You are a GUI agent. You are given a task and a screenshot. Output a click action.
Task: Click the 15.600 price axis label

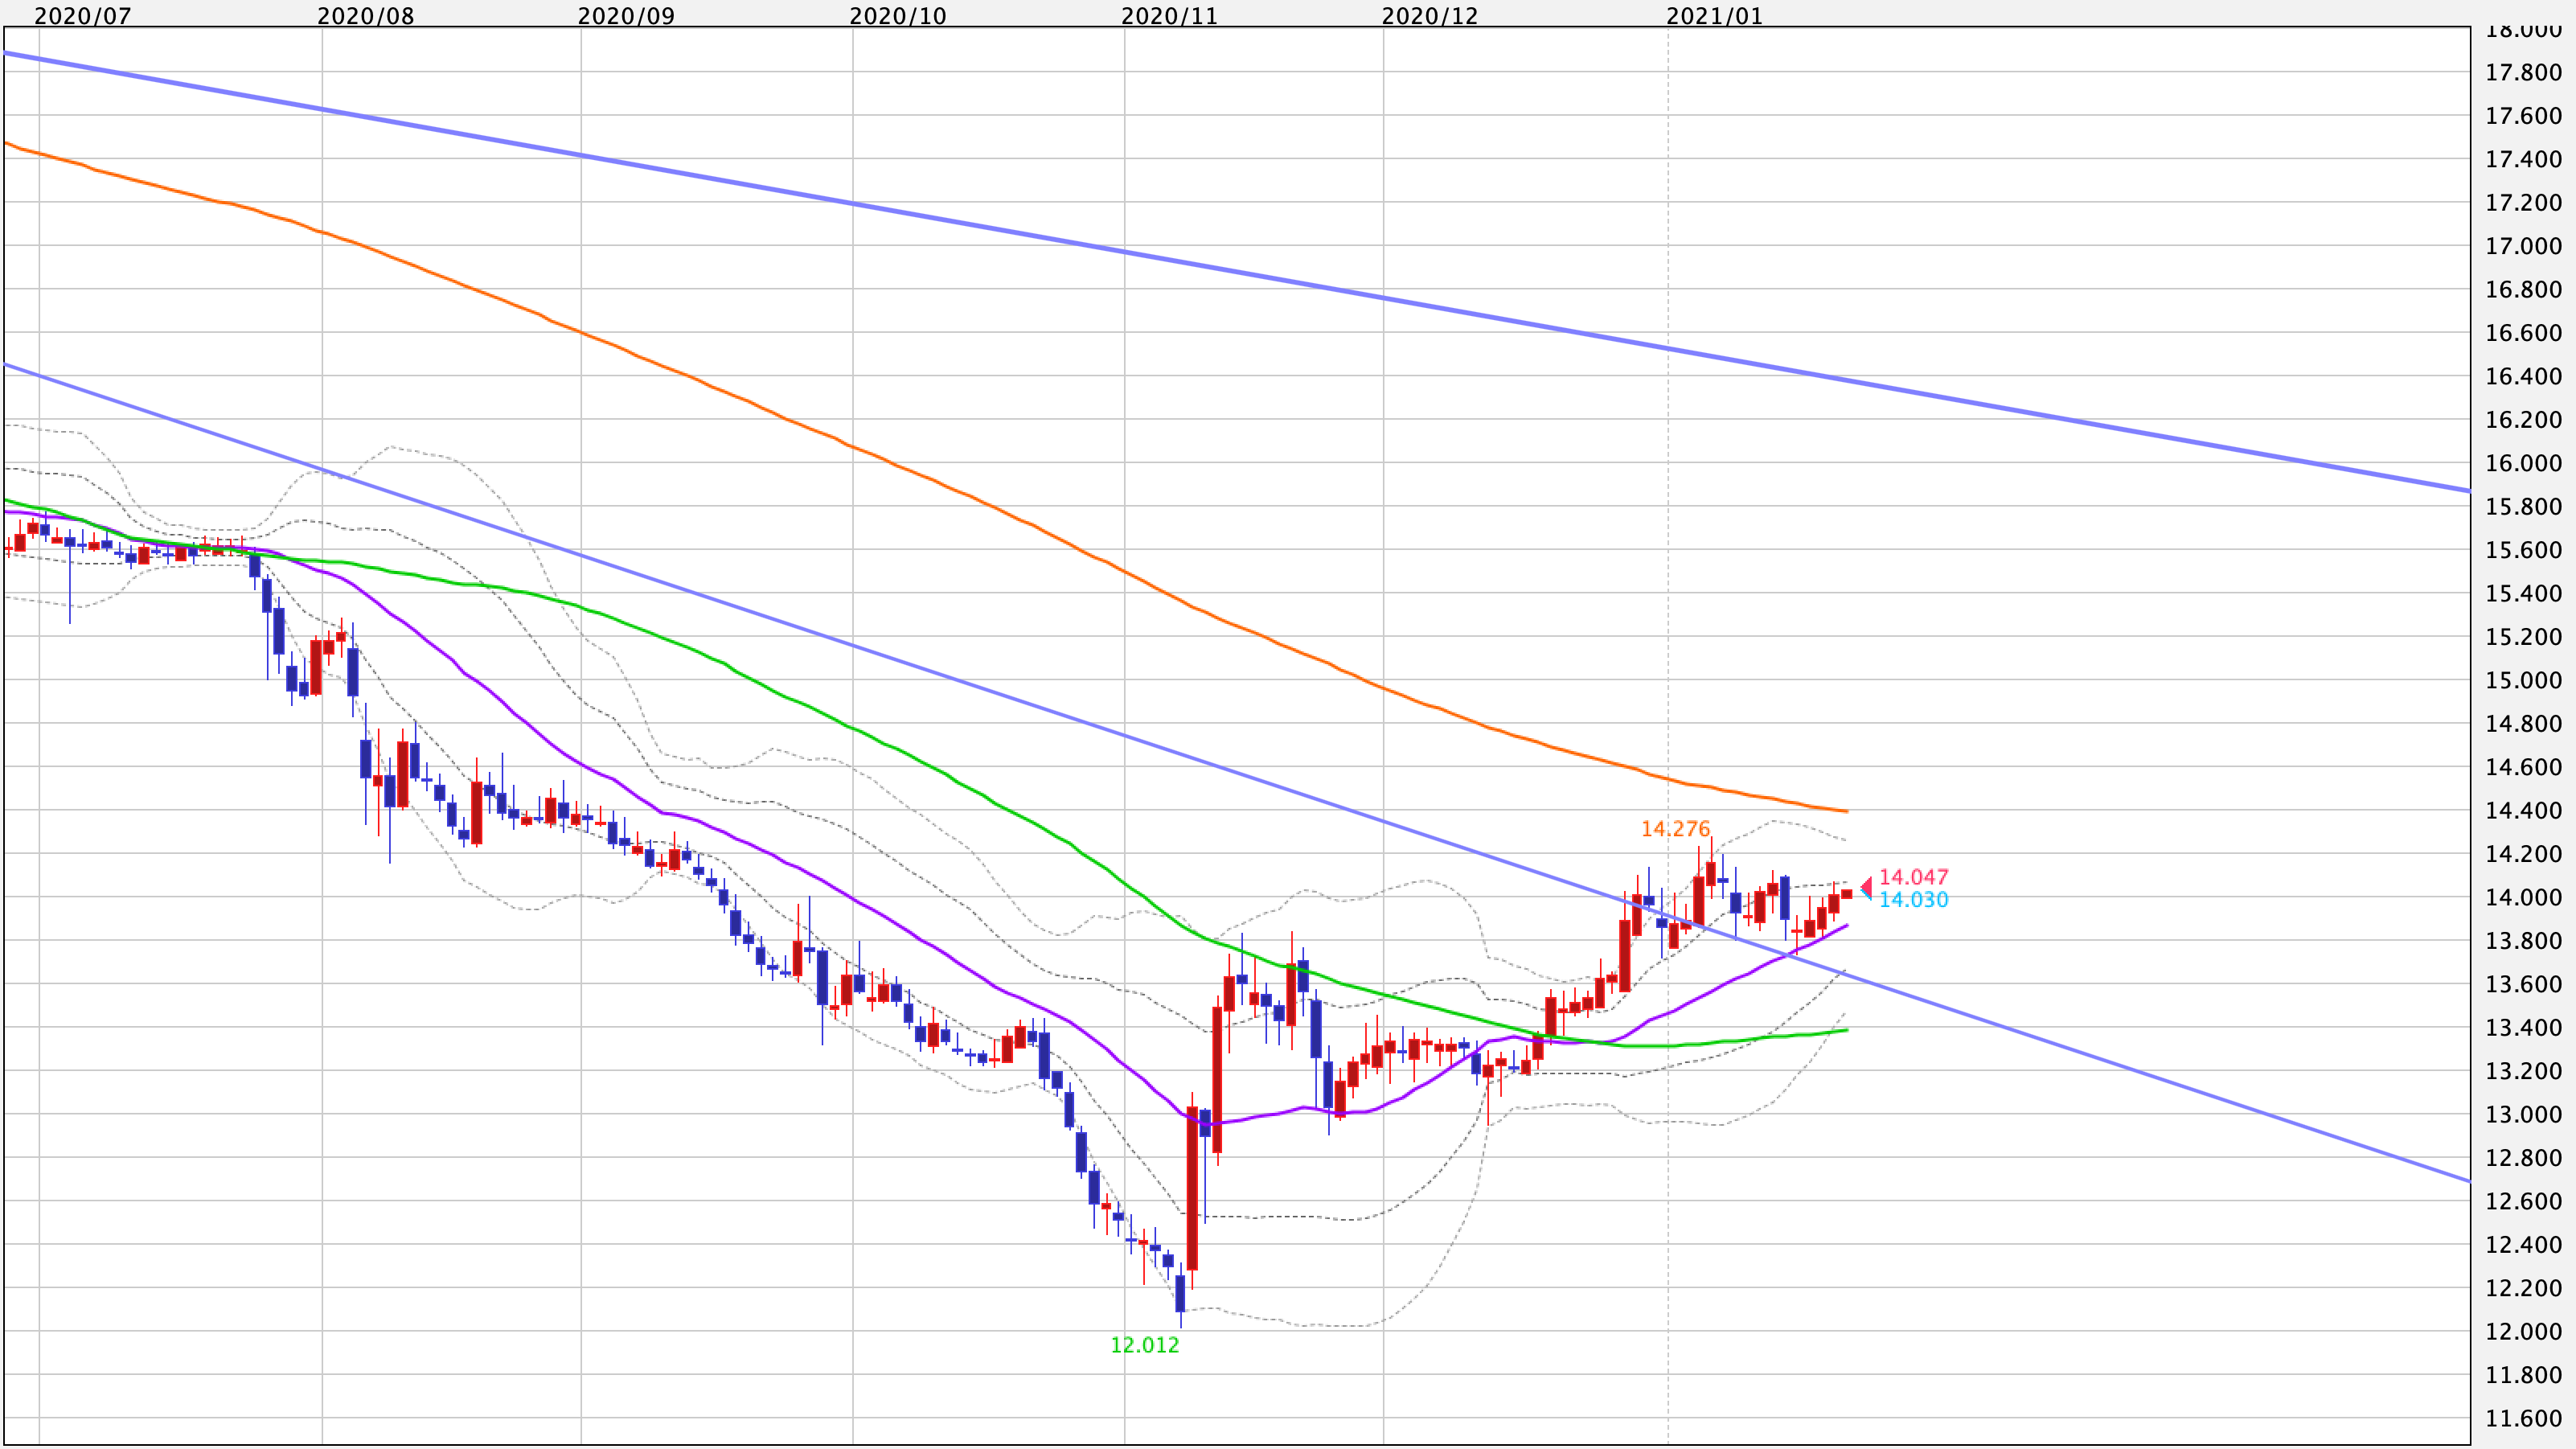click(2524, 550)
